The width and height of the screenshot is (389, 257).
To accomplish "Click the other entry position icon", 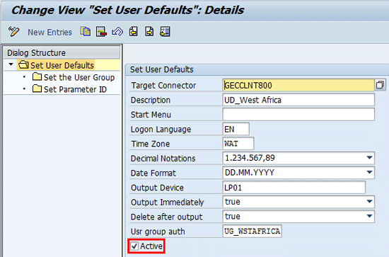I will point(165,32).
